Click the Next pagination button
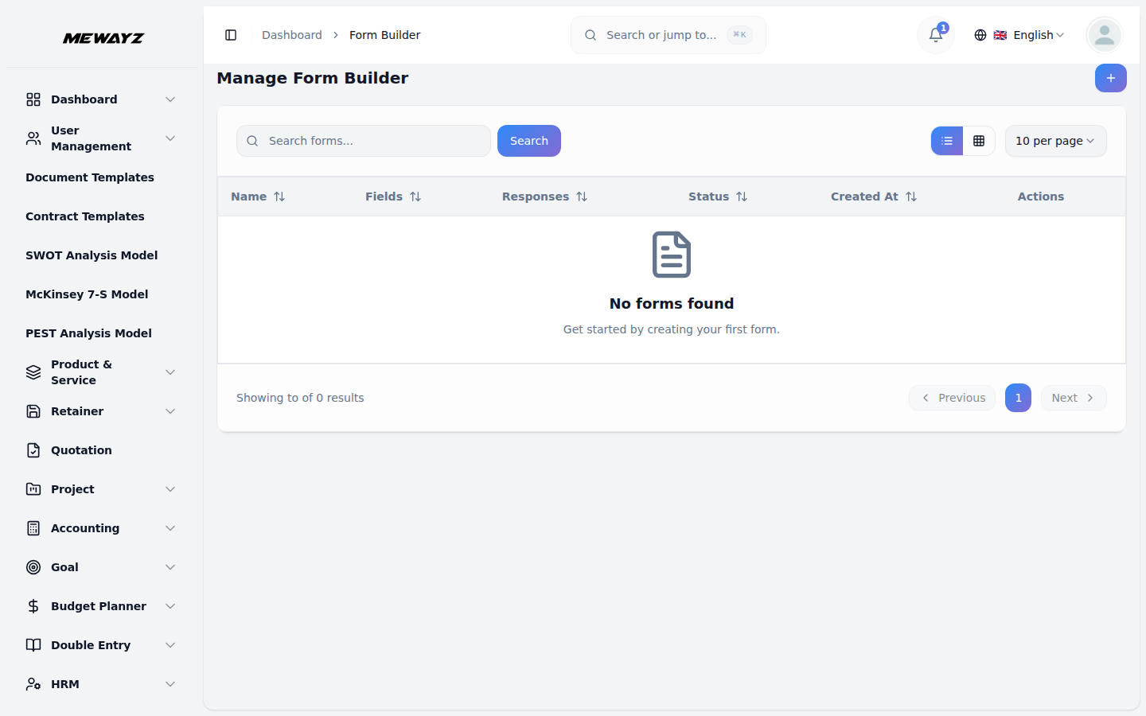The width and height of the screenshot is (1146, 716). coord(1073,397)
